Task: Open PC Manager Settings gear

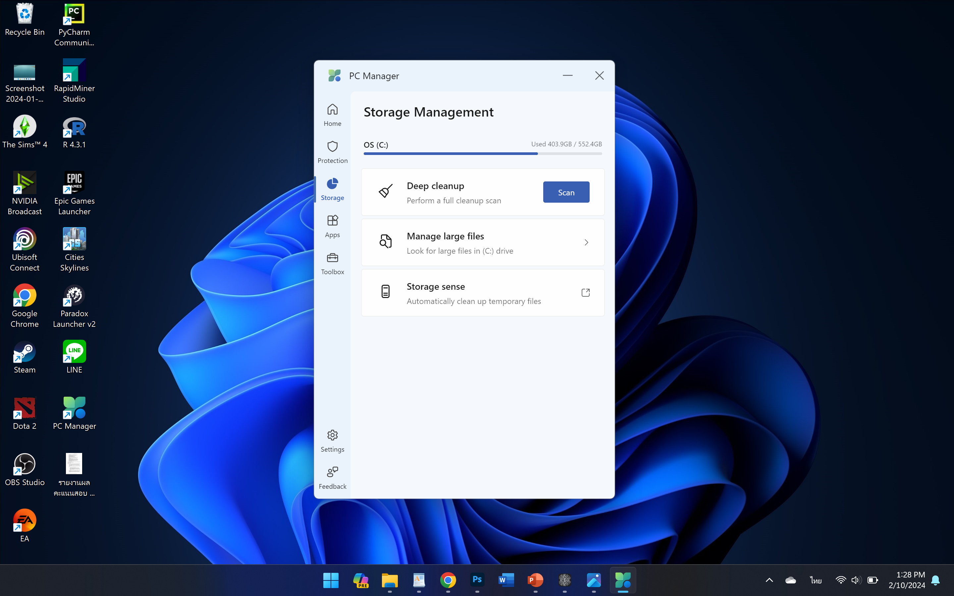Action: [x=332, y=441]
